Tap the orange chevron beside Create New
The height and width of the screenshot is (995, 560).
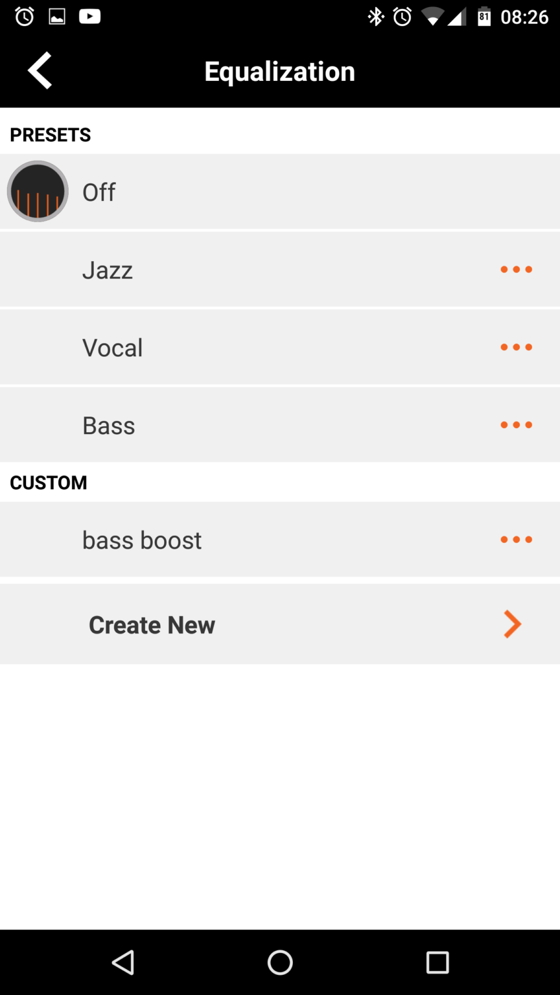[x=512, y=624]
